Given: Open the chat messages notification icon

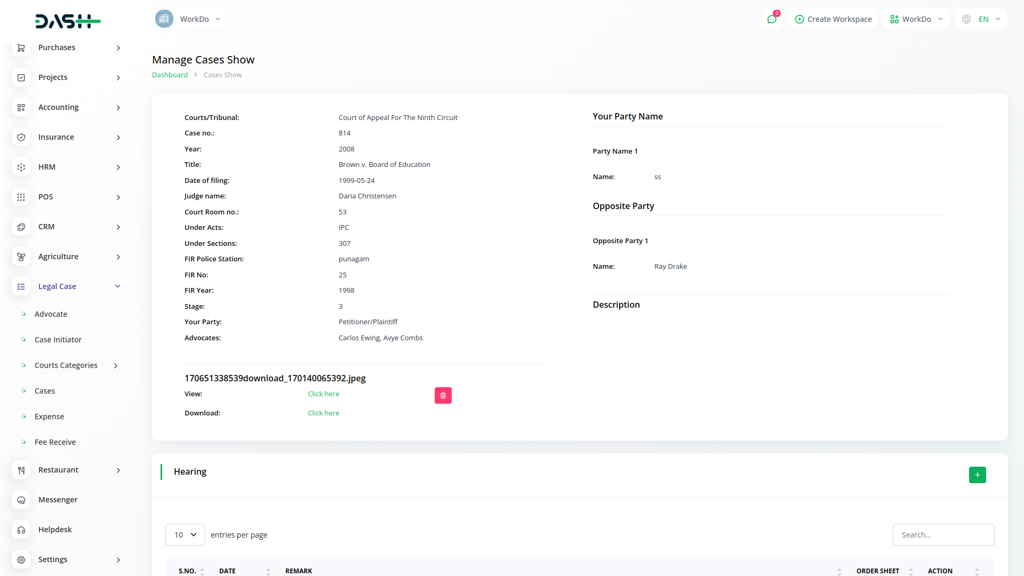Looking at the screenshot, I should [771, 19].
